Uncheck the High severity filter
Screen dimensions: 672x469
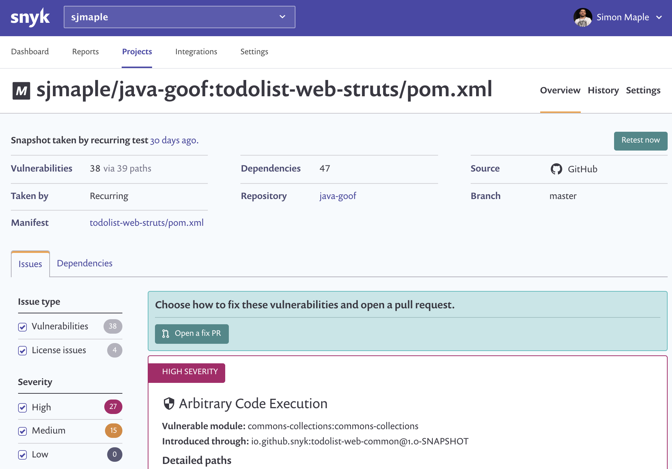(x=22, y=408)
